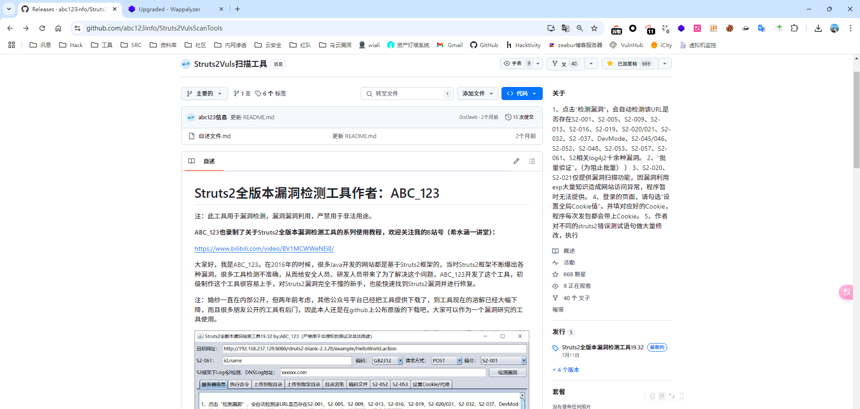860x409 pixels.
Task: Expand the Add file dropdown
Action: pos(478,93)
